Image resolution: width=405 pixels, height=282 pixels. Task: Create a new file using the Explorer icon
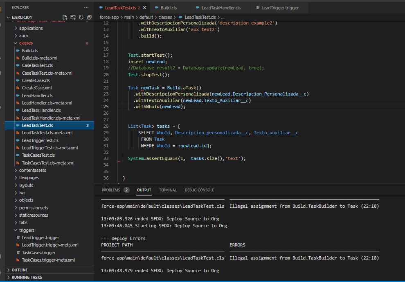click(65, 17)
